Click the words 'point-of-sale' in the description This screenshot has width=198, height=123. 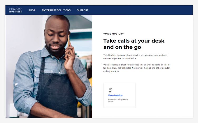161,65
